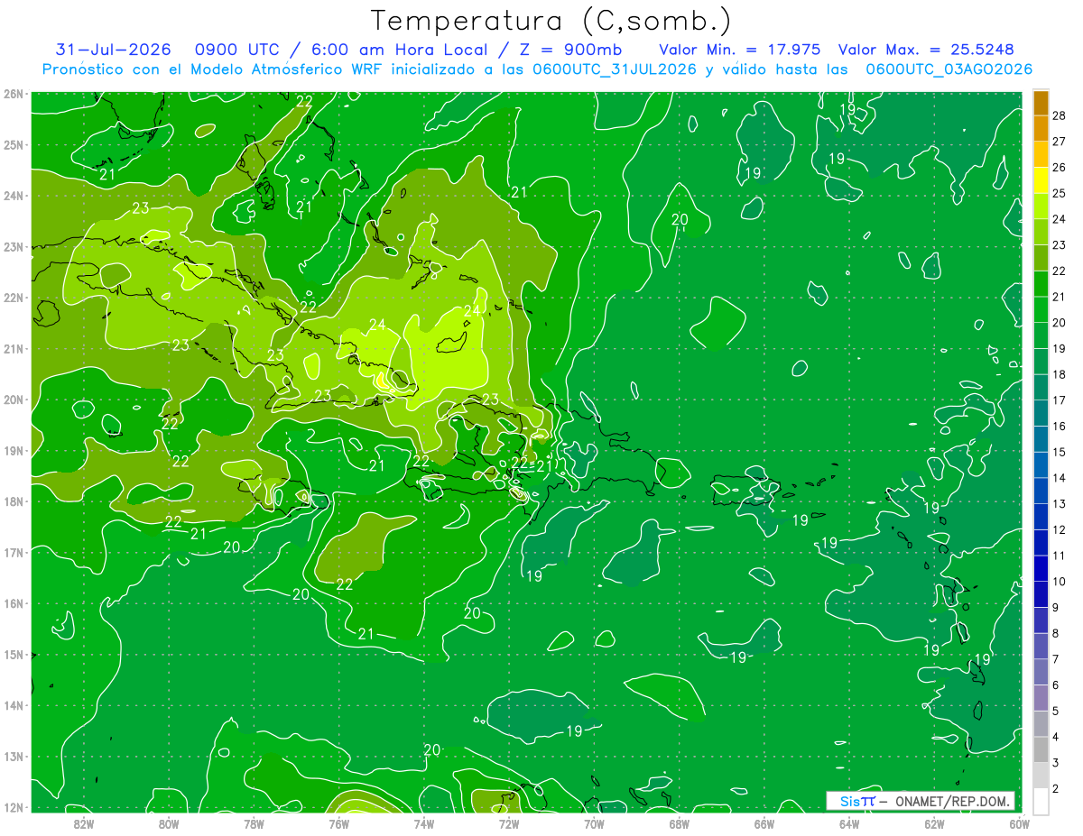Click the "26N" latitude axis label

13,94
